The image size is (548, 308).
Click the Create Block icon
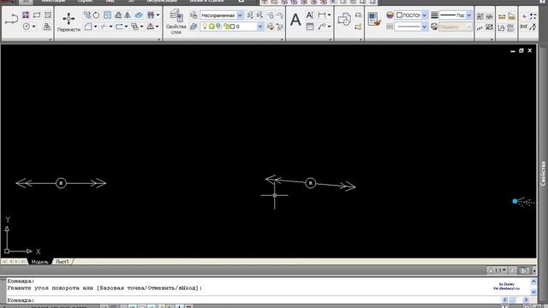[358, 27]
